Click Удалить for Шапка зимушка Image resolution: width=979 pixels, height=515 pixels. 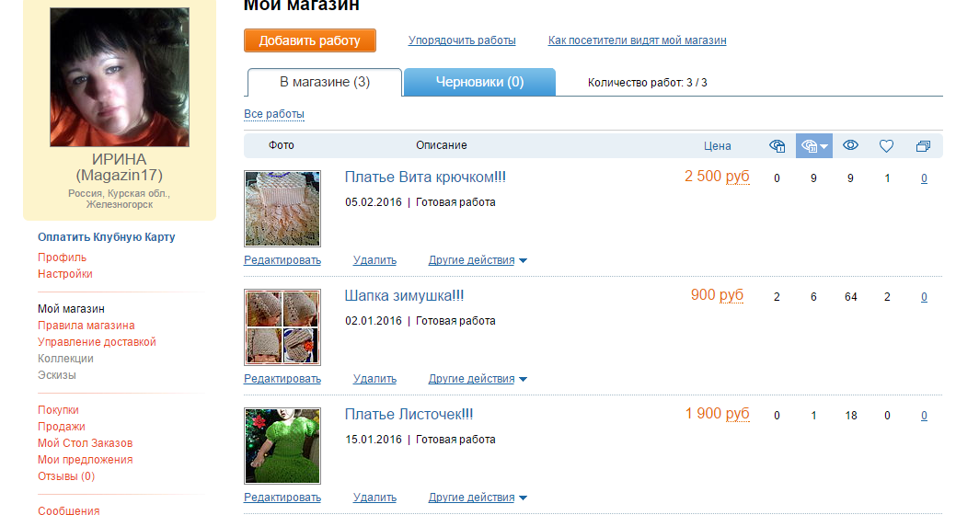point(374,379)
